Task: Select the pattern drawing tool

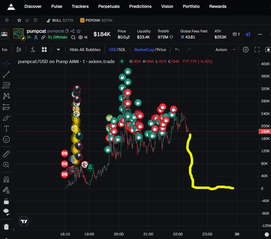Action: click(6, 96)
